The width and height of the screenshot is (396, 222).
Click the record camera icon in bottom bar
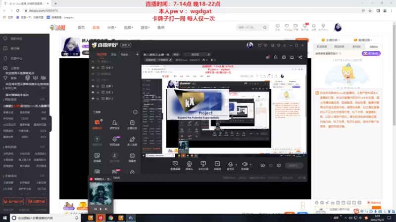point(263,165)
